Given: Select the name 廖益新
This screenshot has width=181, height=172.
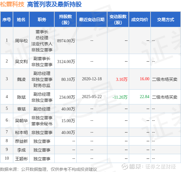Looking at the screenshot, I should click(21, 141).
